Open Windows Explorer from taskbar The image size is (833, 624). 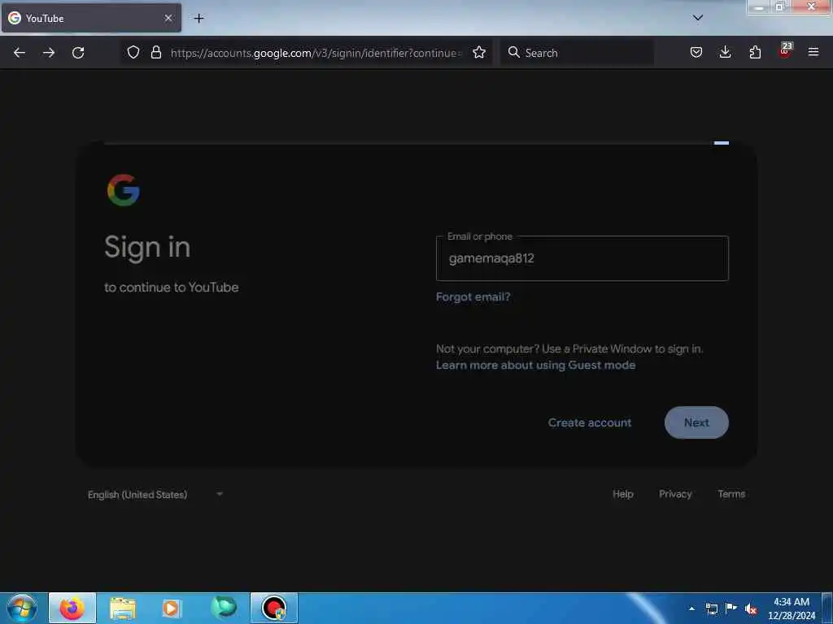(x=123, y=608)
